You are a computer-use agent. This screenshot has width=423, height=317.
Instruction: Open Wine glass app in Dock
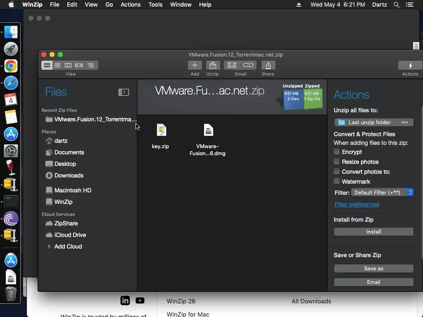click(x=10, y=168)
